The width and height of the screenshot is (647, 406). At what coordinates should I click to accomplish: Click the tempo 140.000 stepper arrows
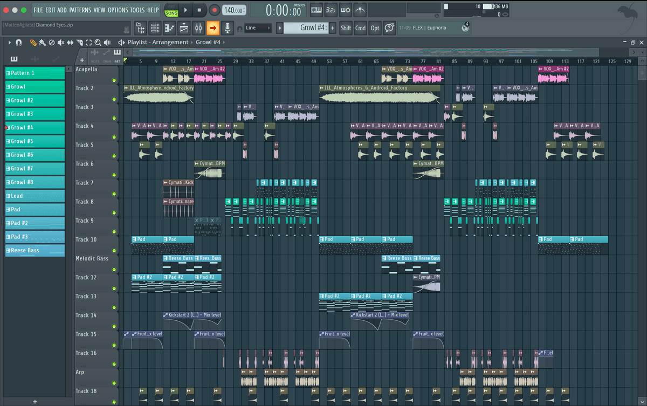click(244, 10)
